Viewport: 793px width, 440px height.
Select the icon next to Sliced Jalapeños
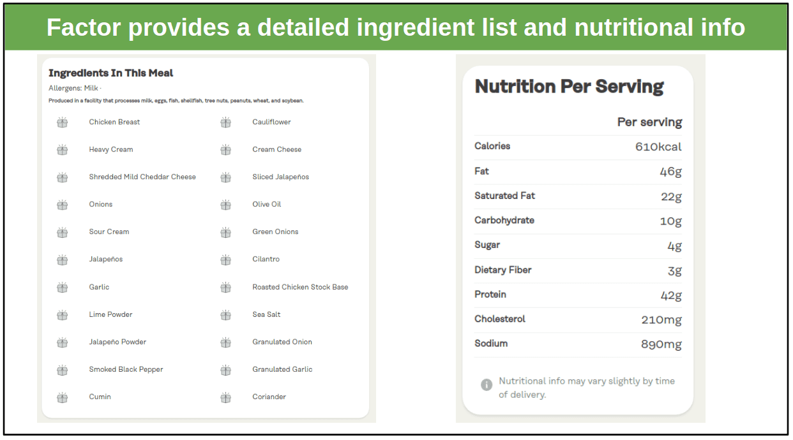tap(225, 177)
